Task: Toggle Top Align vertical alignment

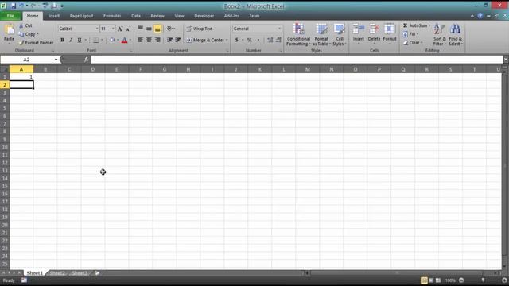Action: click(140, 29)
